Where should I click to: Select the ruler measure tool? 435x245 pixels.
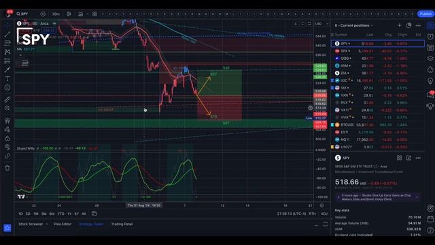(x=7, y=99)
